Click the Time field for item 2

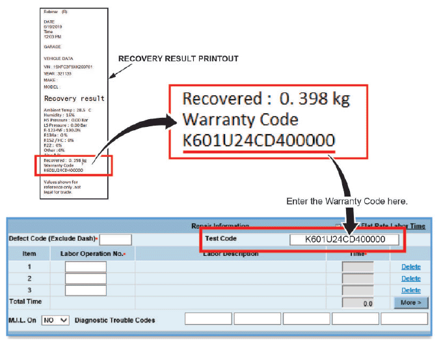(x=358, y=279)
